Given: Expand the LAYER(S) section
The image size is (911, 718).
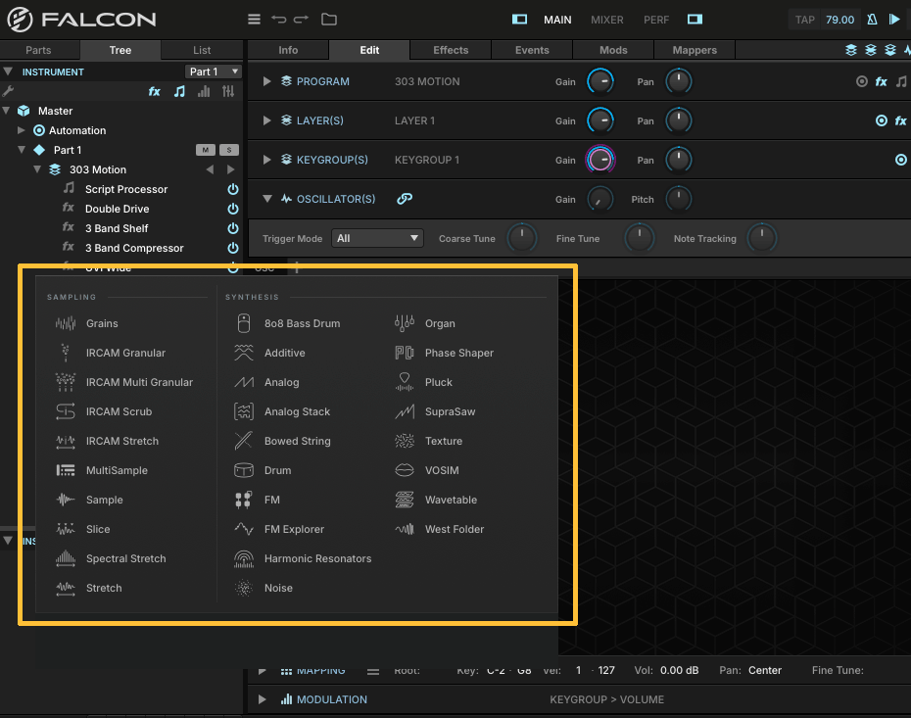Looking at the screenshot, I should point(266,120).
